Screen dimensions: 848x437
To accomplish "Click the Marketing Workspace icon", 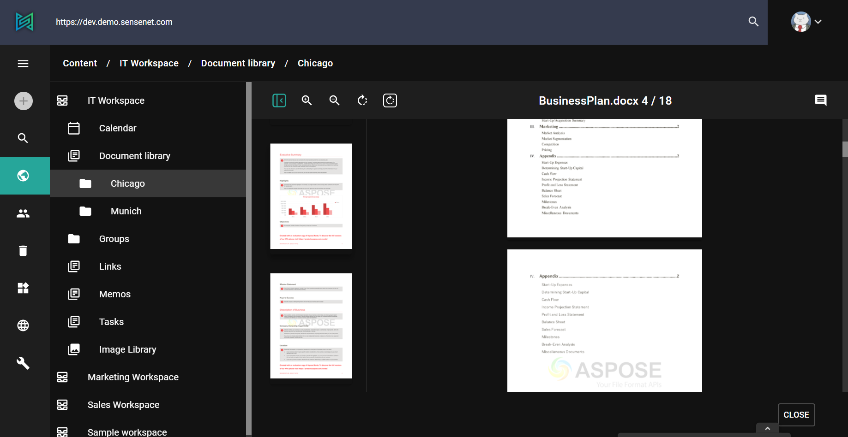I will [62, 377].
